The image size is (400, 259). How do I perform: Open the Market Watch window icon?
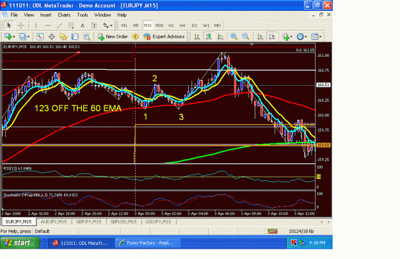click(x=40, y=36)
